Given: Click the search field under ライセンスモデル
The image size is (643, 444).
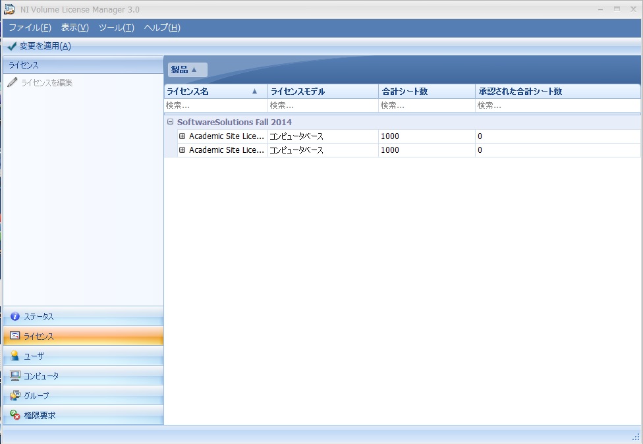Looking at the screenshot, I should (x=323, y=105).
